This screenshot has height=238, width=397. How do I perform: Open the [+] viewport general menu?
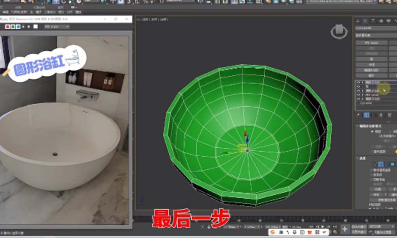138,19
